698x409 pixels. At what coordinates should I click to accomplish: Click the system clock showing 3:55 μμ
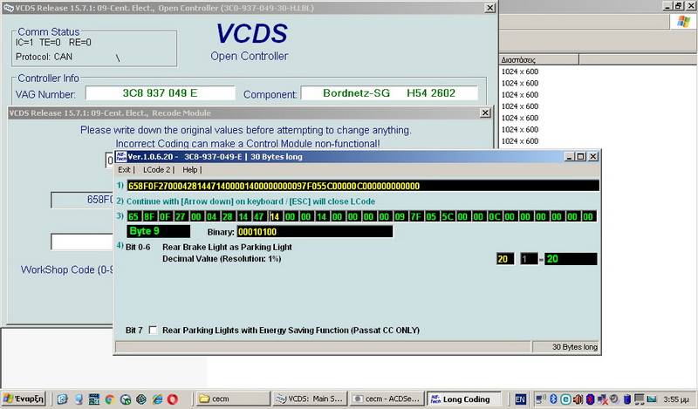[x=675, y=399]
